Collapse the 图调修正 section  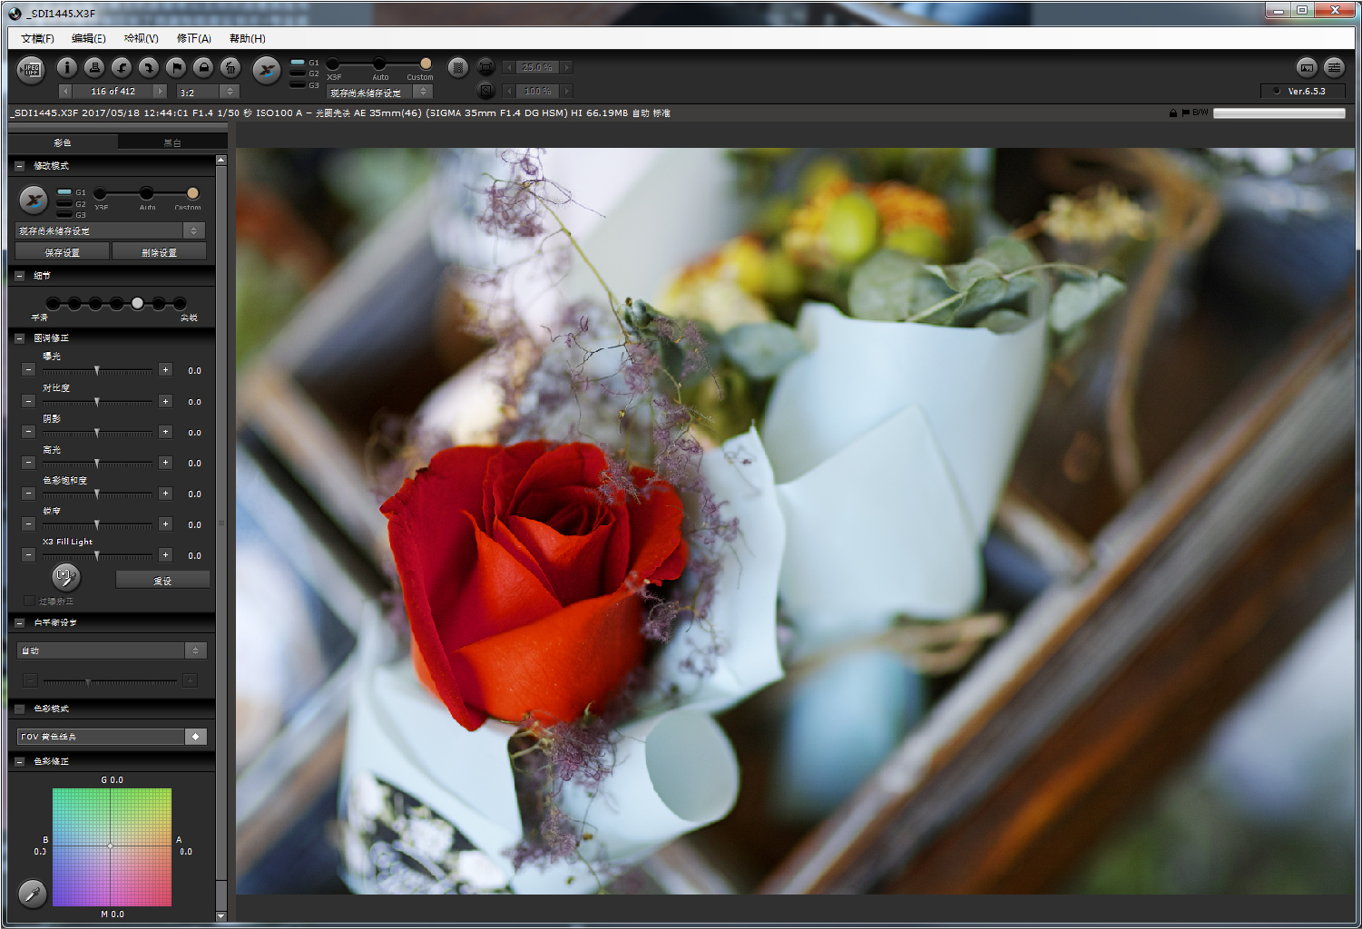click(x=19, y=338)
